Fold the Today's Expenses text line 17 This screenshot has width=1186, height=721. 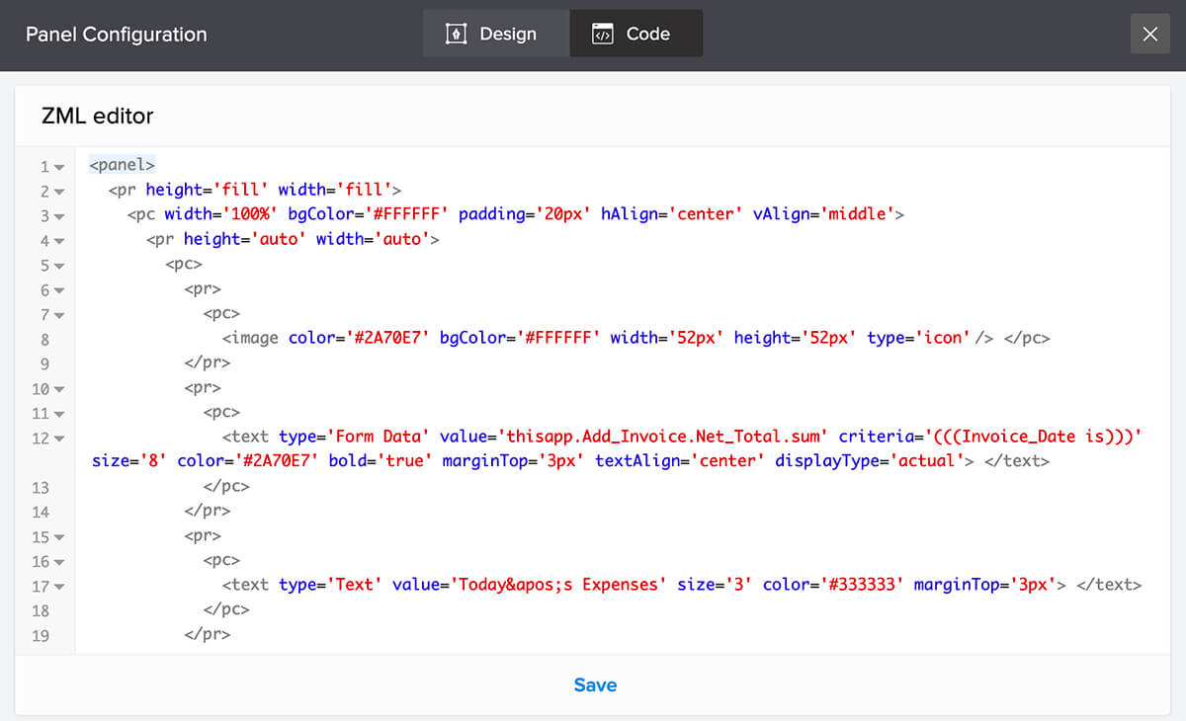[59, 588]
